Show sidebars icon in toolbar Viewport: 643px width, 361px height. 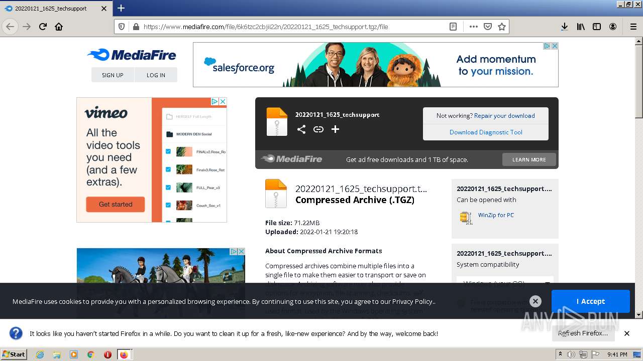tap(597, 27)
